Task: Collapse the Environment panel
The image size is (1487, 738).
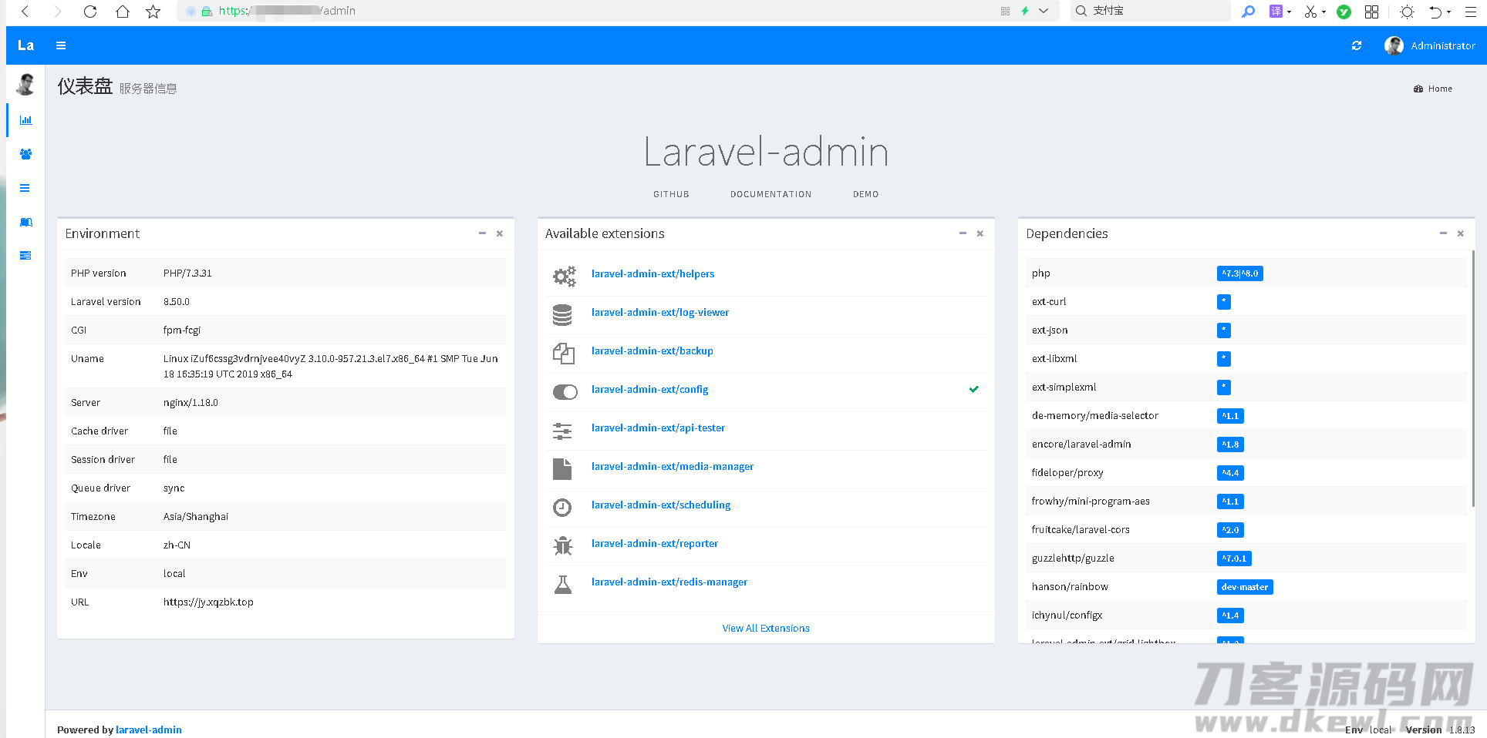Action: (482, 233)
